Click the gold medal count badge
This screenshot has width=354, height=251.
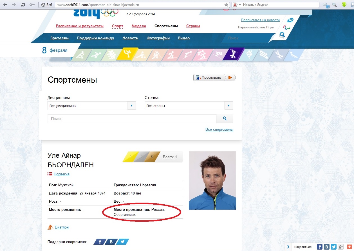click(131, 157)
